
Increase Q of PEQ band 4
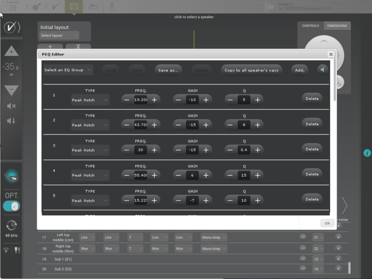pyautogui.click(x=258, y=175)
